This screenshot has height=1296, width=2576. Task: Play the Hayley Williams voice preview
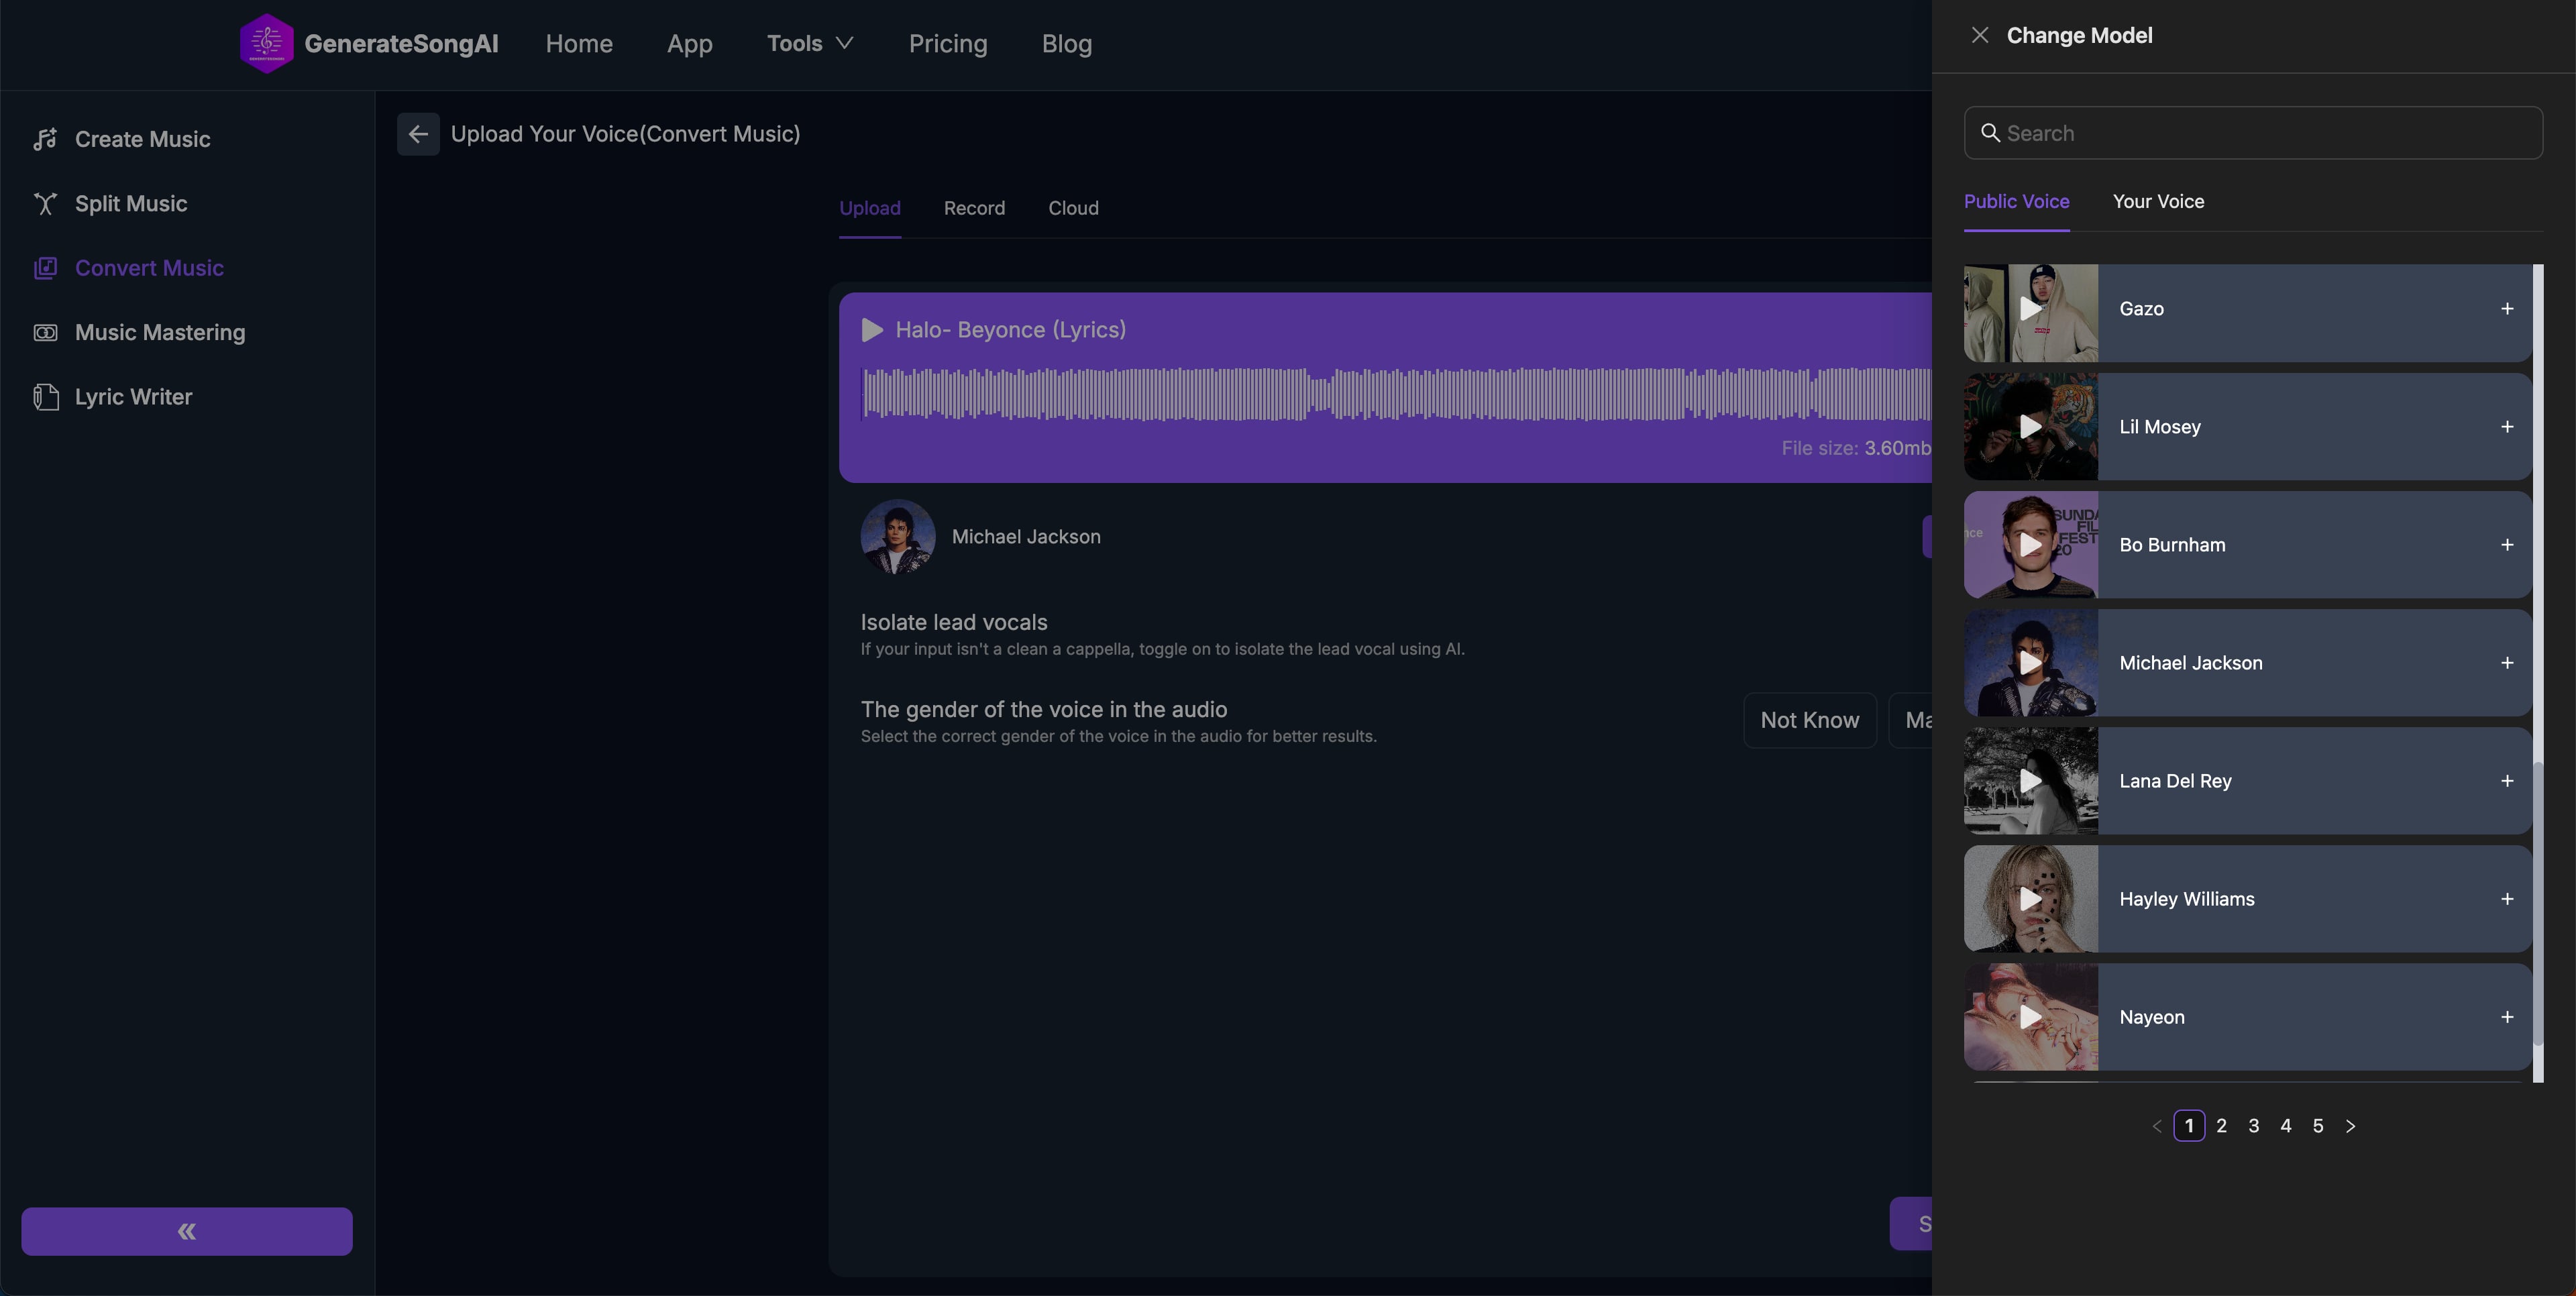[2030, 899]
